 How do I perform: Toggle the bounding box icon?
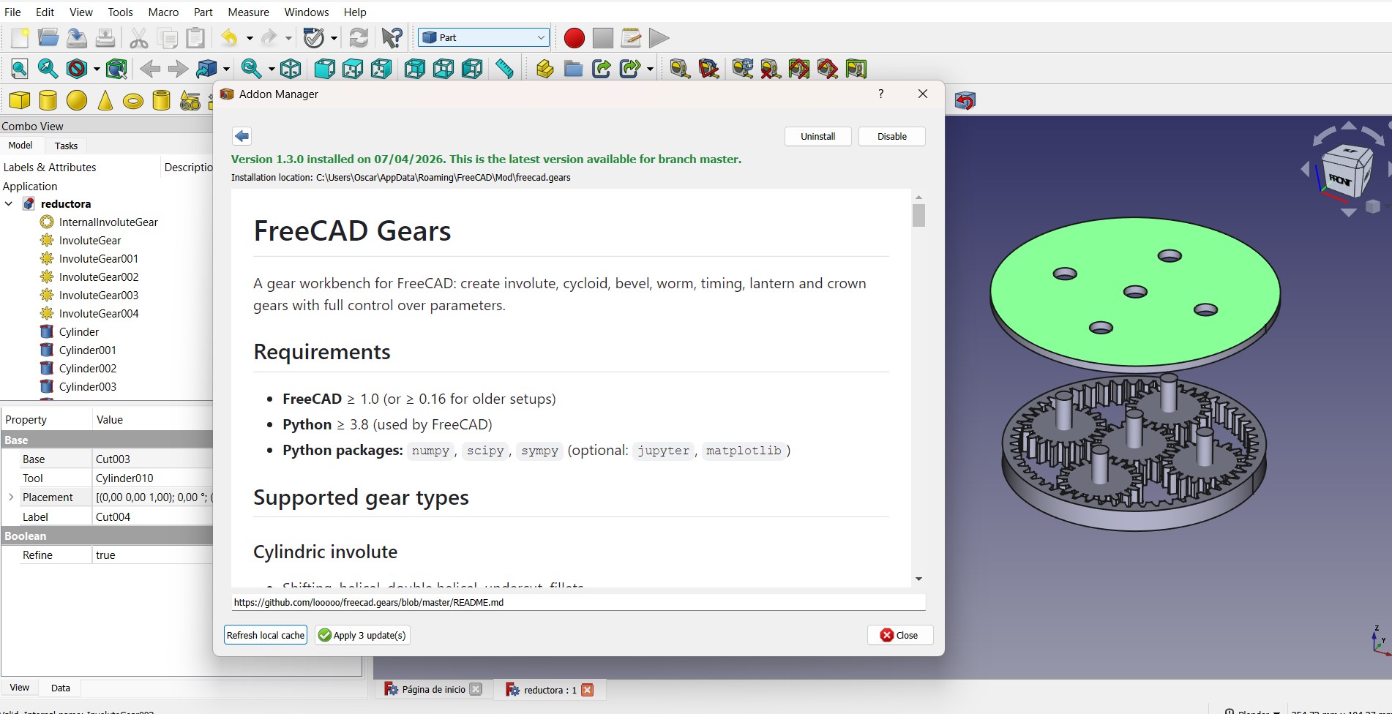116,69
